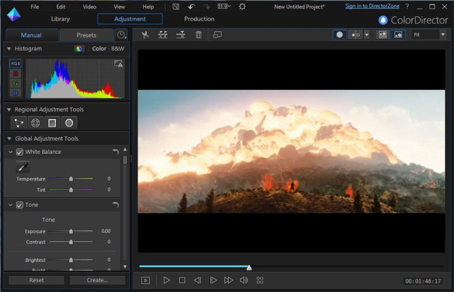Click the movie preview mode icon
Screen dimensions: 454x292
(x=145, y=280)
